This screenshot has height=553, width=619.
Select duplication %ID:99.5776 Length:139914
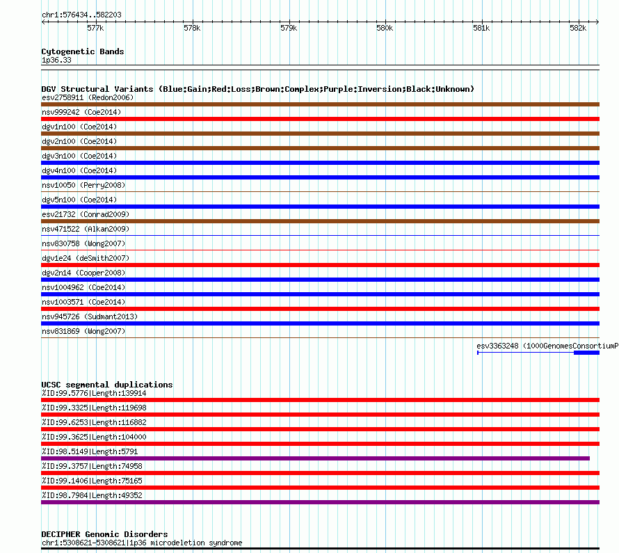[x=94, y=393]
